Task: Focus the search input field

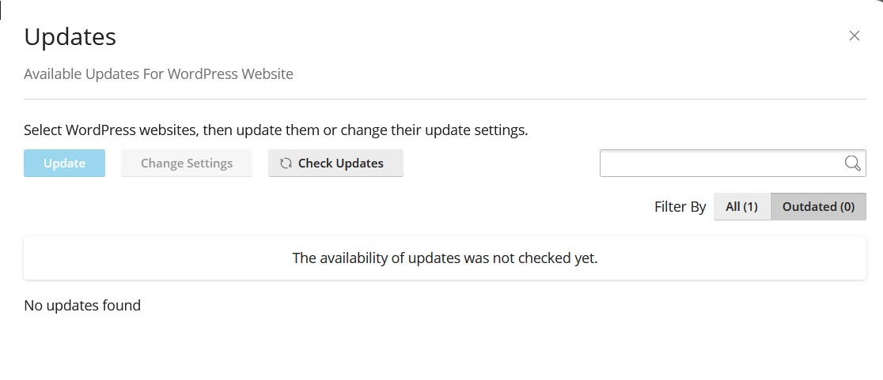Action: (720, 164)
